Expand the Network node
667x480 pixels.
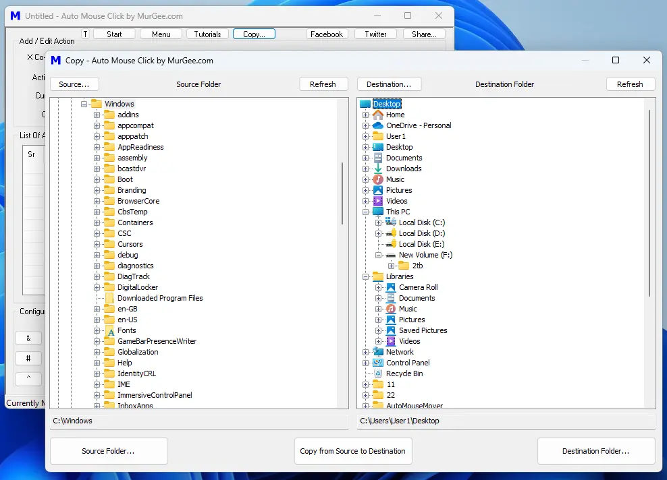[x=365, y=352]
